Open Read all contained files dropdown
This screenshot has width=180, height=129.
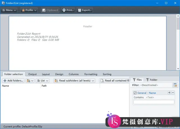[x=114, y=81]
